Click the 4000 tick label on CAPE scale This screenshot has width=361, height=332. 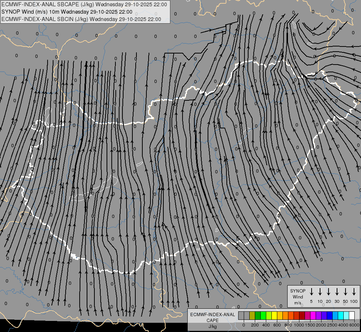click(x=343, y=325)
